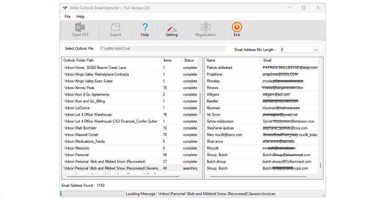This screenshot has width=378, height=199.
Task: Click the Export toolbar icon
Action: point(115,27)
